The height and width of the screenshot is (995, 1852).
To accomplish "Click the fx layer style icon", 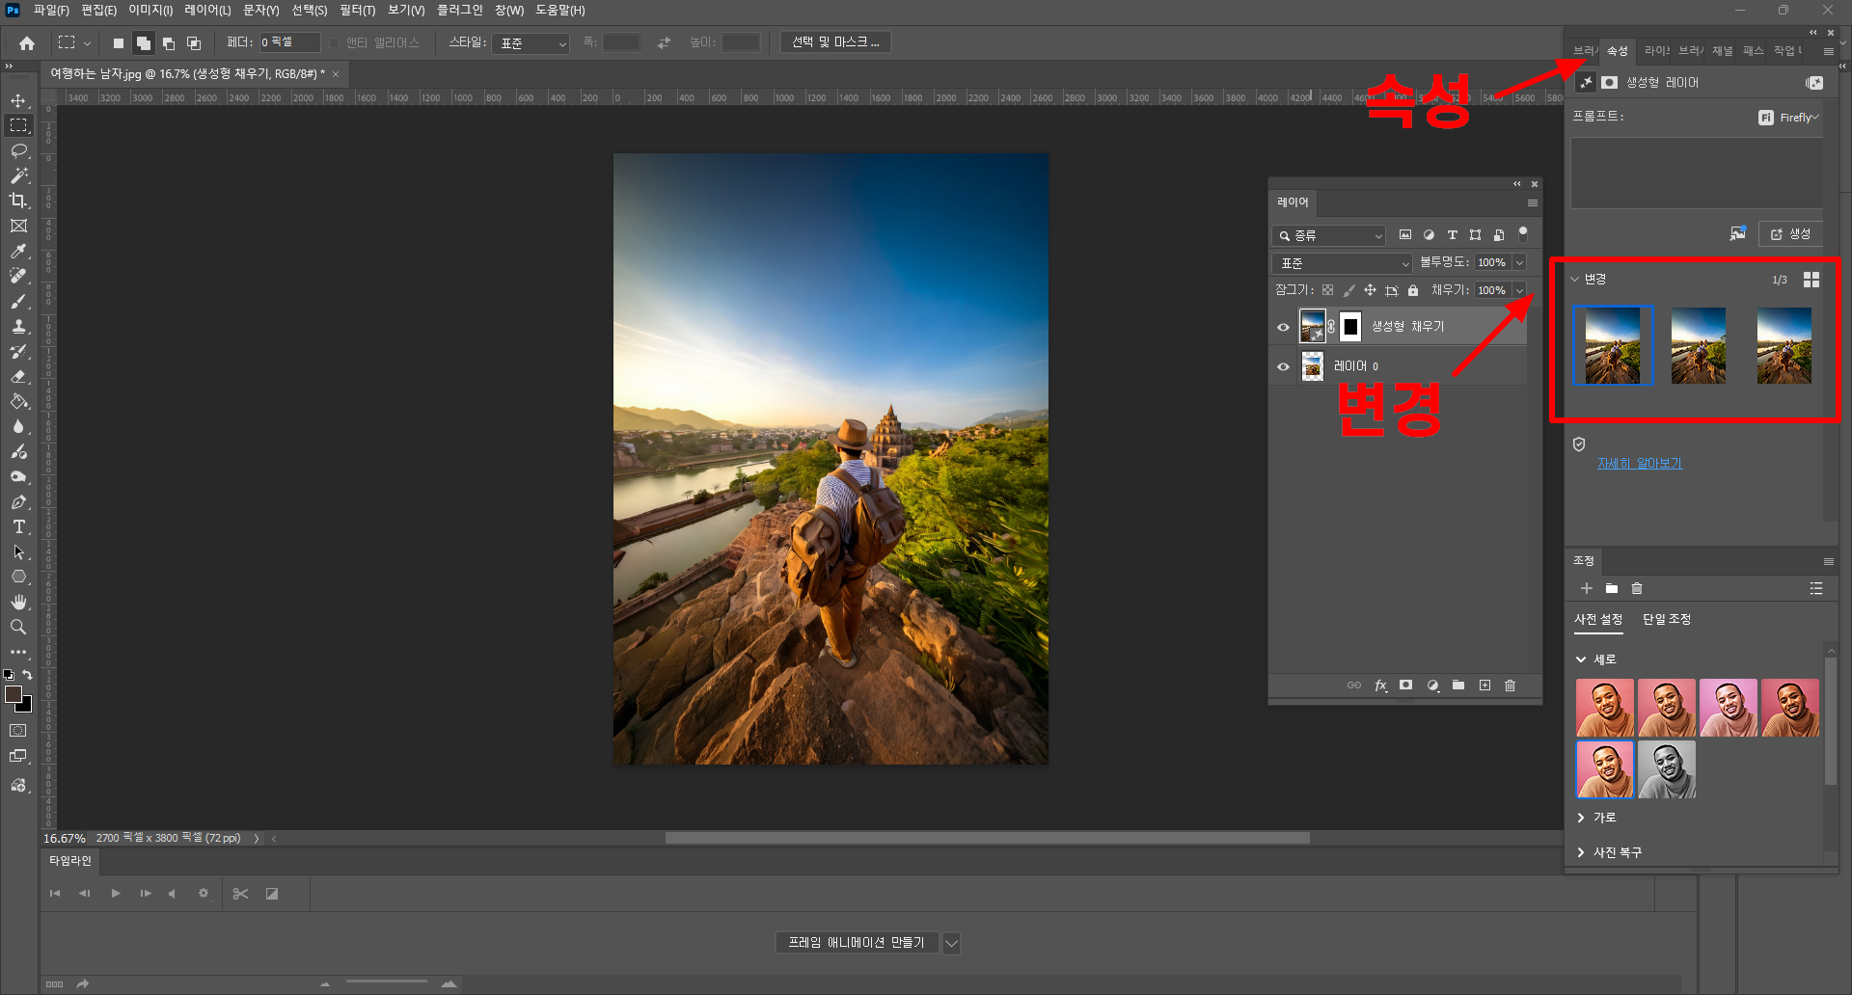I will coord(1380,686).
